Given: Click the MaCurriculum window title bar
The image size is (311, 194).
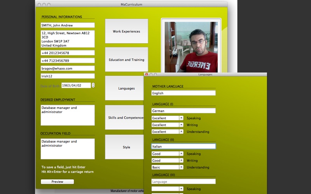Looking at the screenshot, I should [x=131, y=4].
